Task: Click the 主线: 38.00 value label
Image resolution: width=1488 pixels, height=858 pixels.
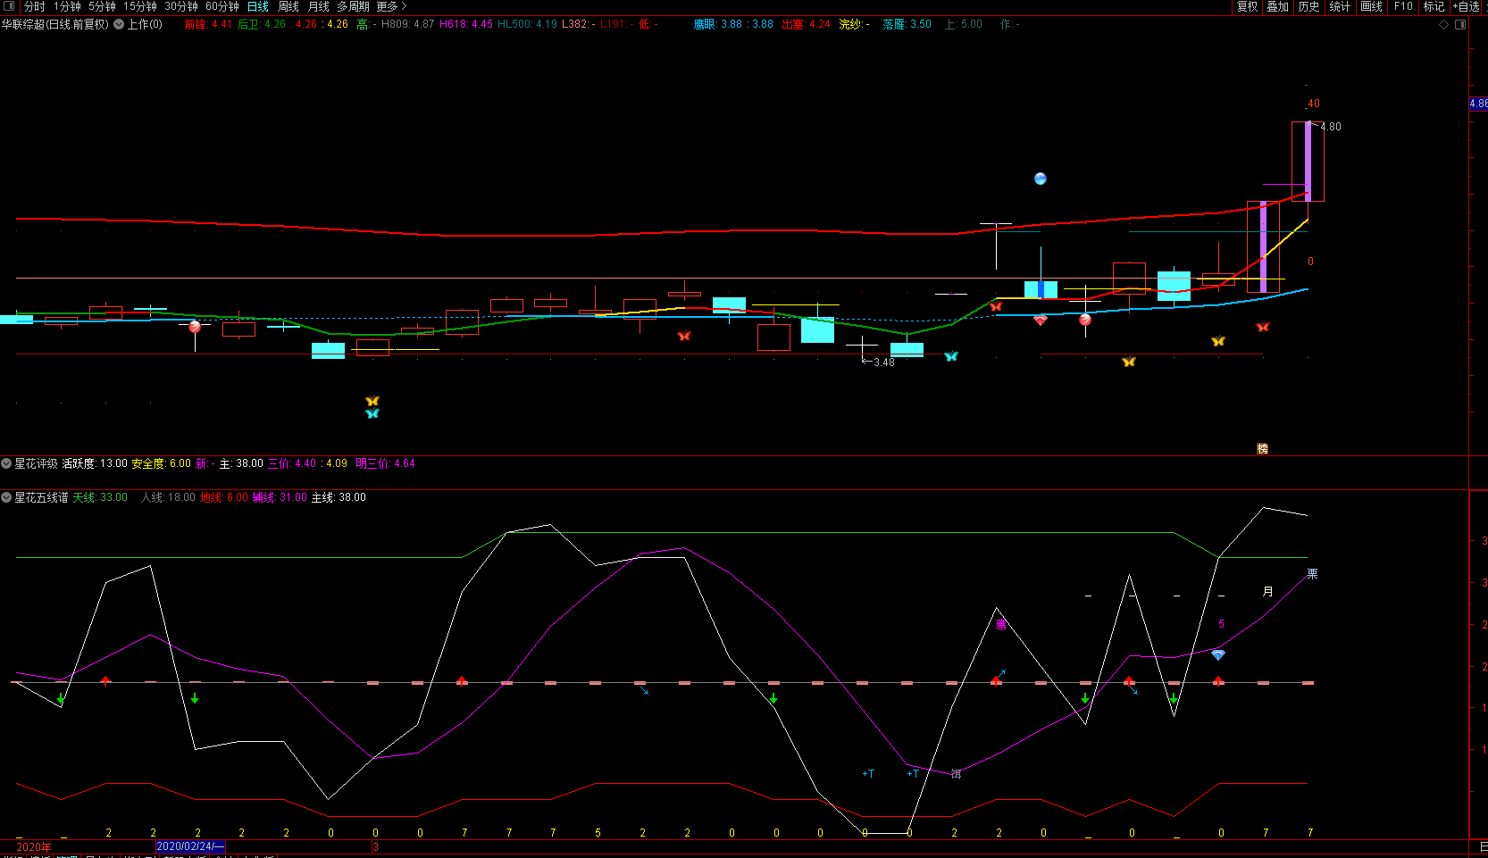Action: pos(339,497)
